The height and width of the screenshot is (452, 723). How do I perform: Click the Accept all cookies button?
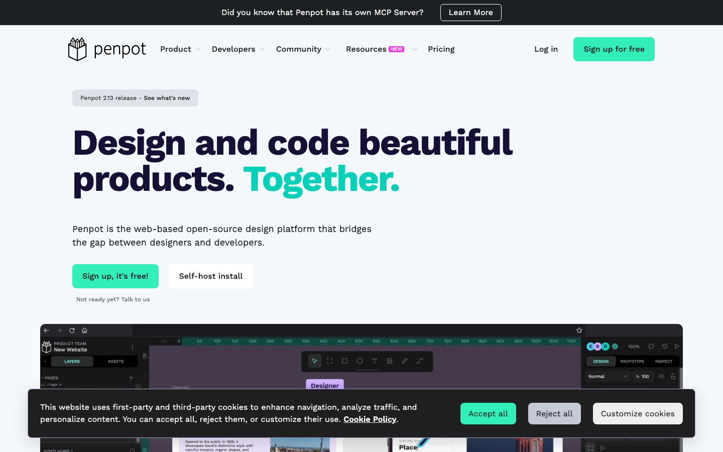488,414
